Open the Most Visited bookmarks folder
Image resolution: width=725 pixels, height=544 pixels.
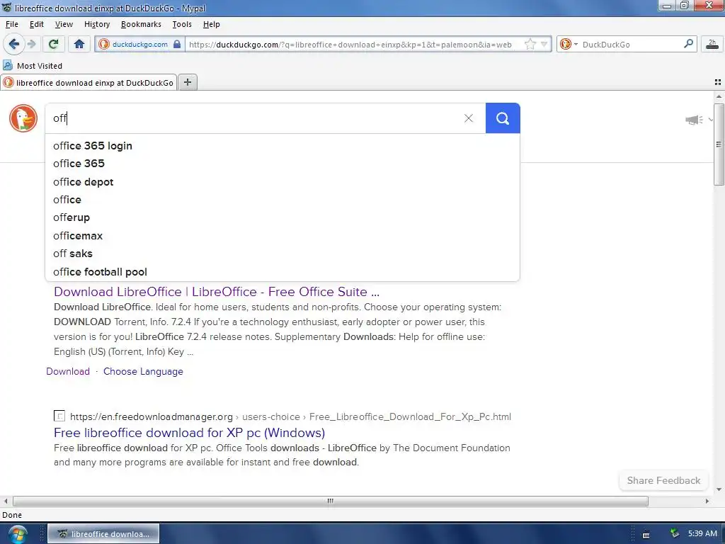pyautogui.click(x=33, y=66)
